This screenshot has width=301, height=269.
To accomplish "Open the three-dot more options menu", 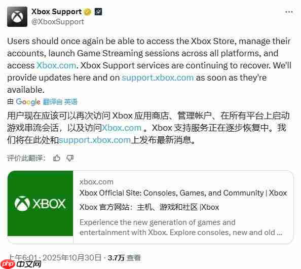I will pyautogui.click(x=289, y=12).
